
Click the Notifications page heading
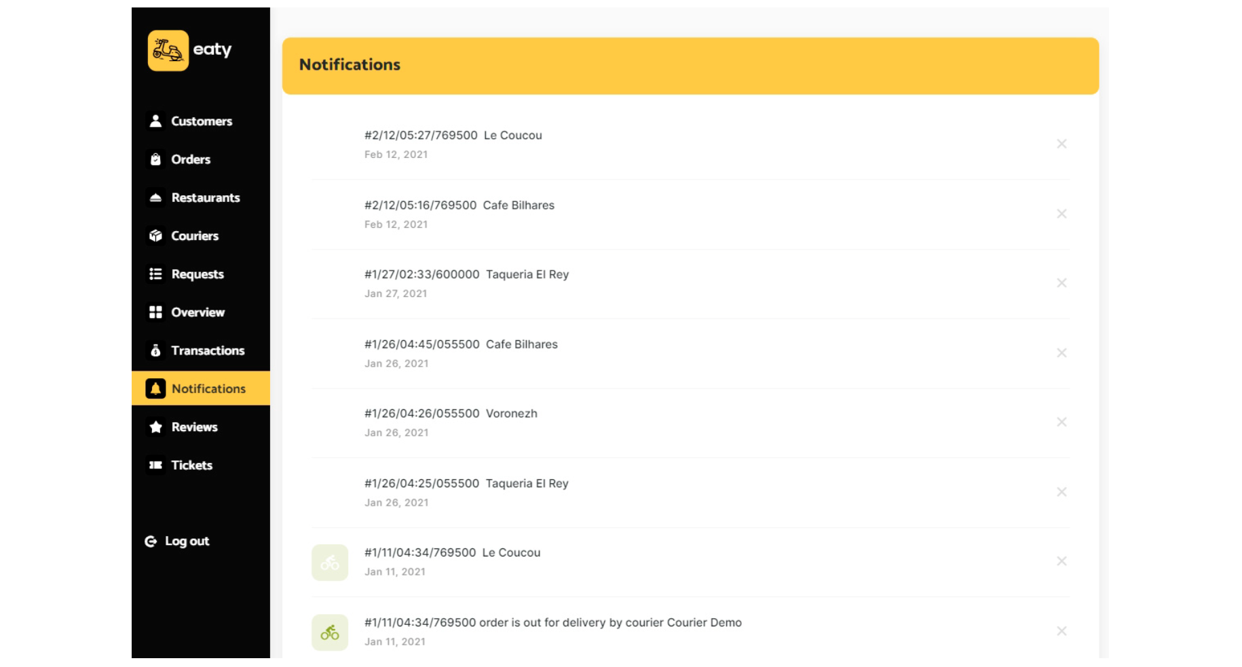click(x=350, y=64)
